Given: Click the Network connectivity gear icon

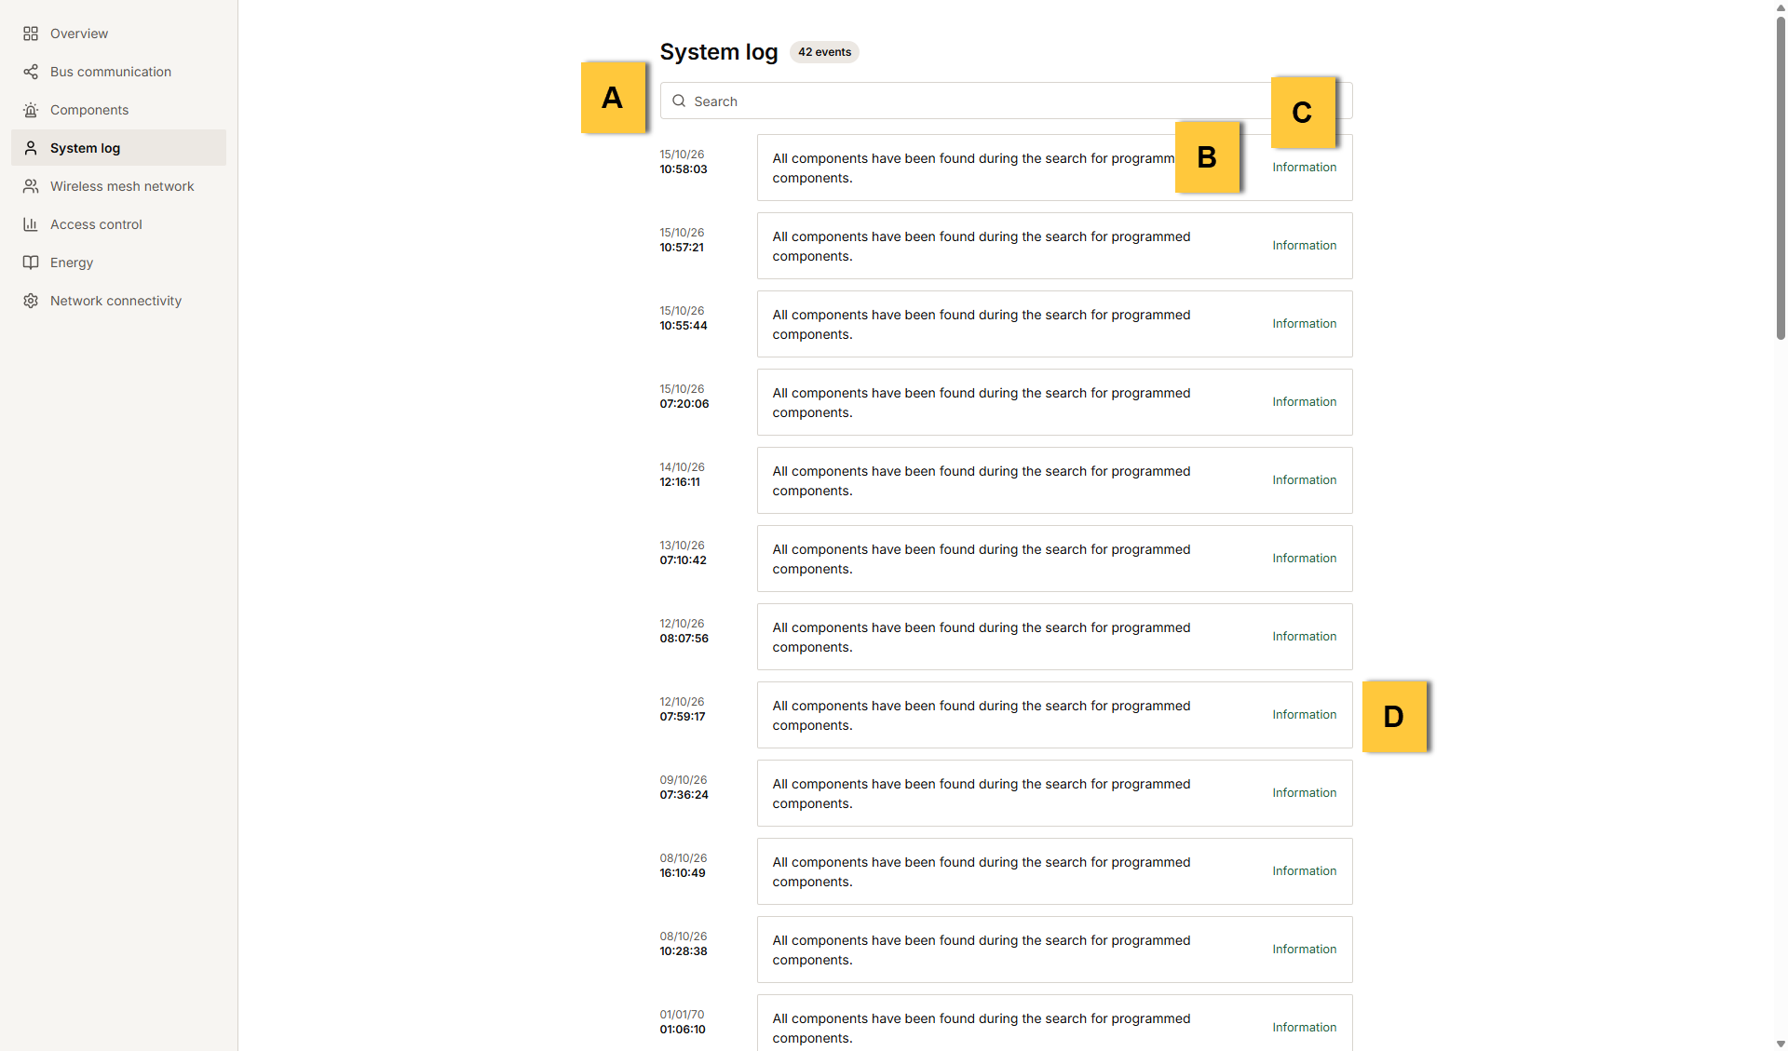Looking at the screenshot, I should coord(31,301).
